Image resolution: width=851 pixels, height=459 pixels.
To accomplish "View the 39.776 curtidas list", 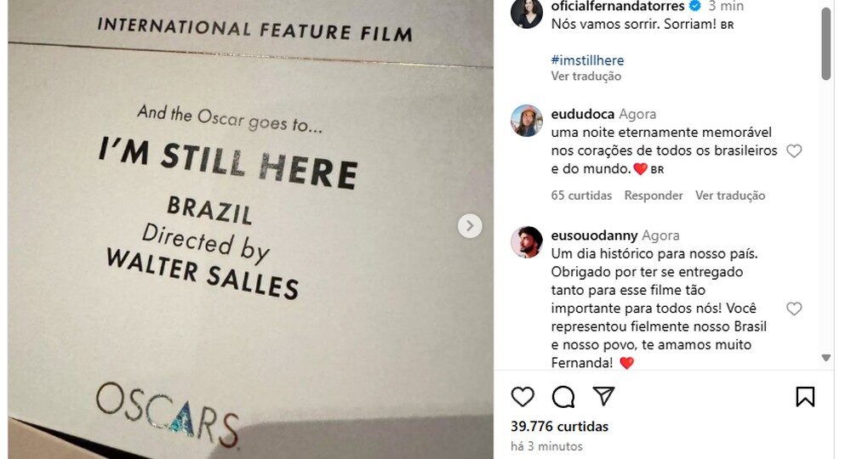I will (x=560, y=427).
